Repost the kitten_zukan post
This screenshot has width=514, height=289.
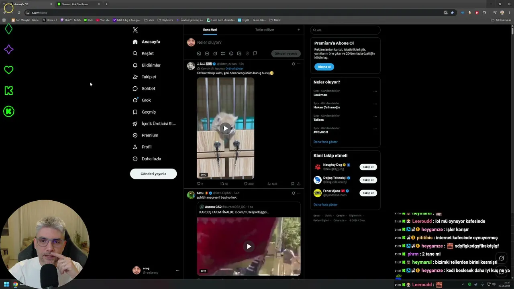click(224, 184)
